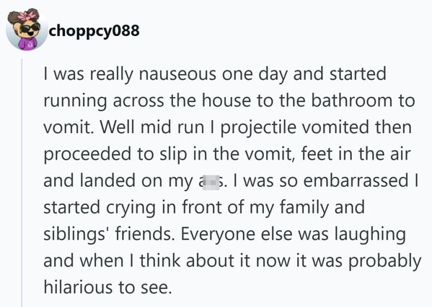Image resolution: width=432 pixels, height=307 pixels.
Task: Collapse the comment using the vertical thread line
Action: click(x=22, y=183)
